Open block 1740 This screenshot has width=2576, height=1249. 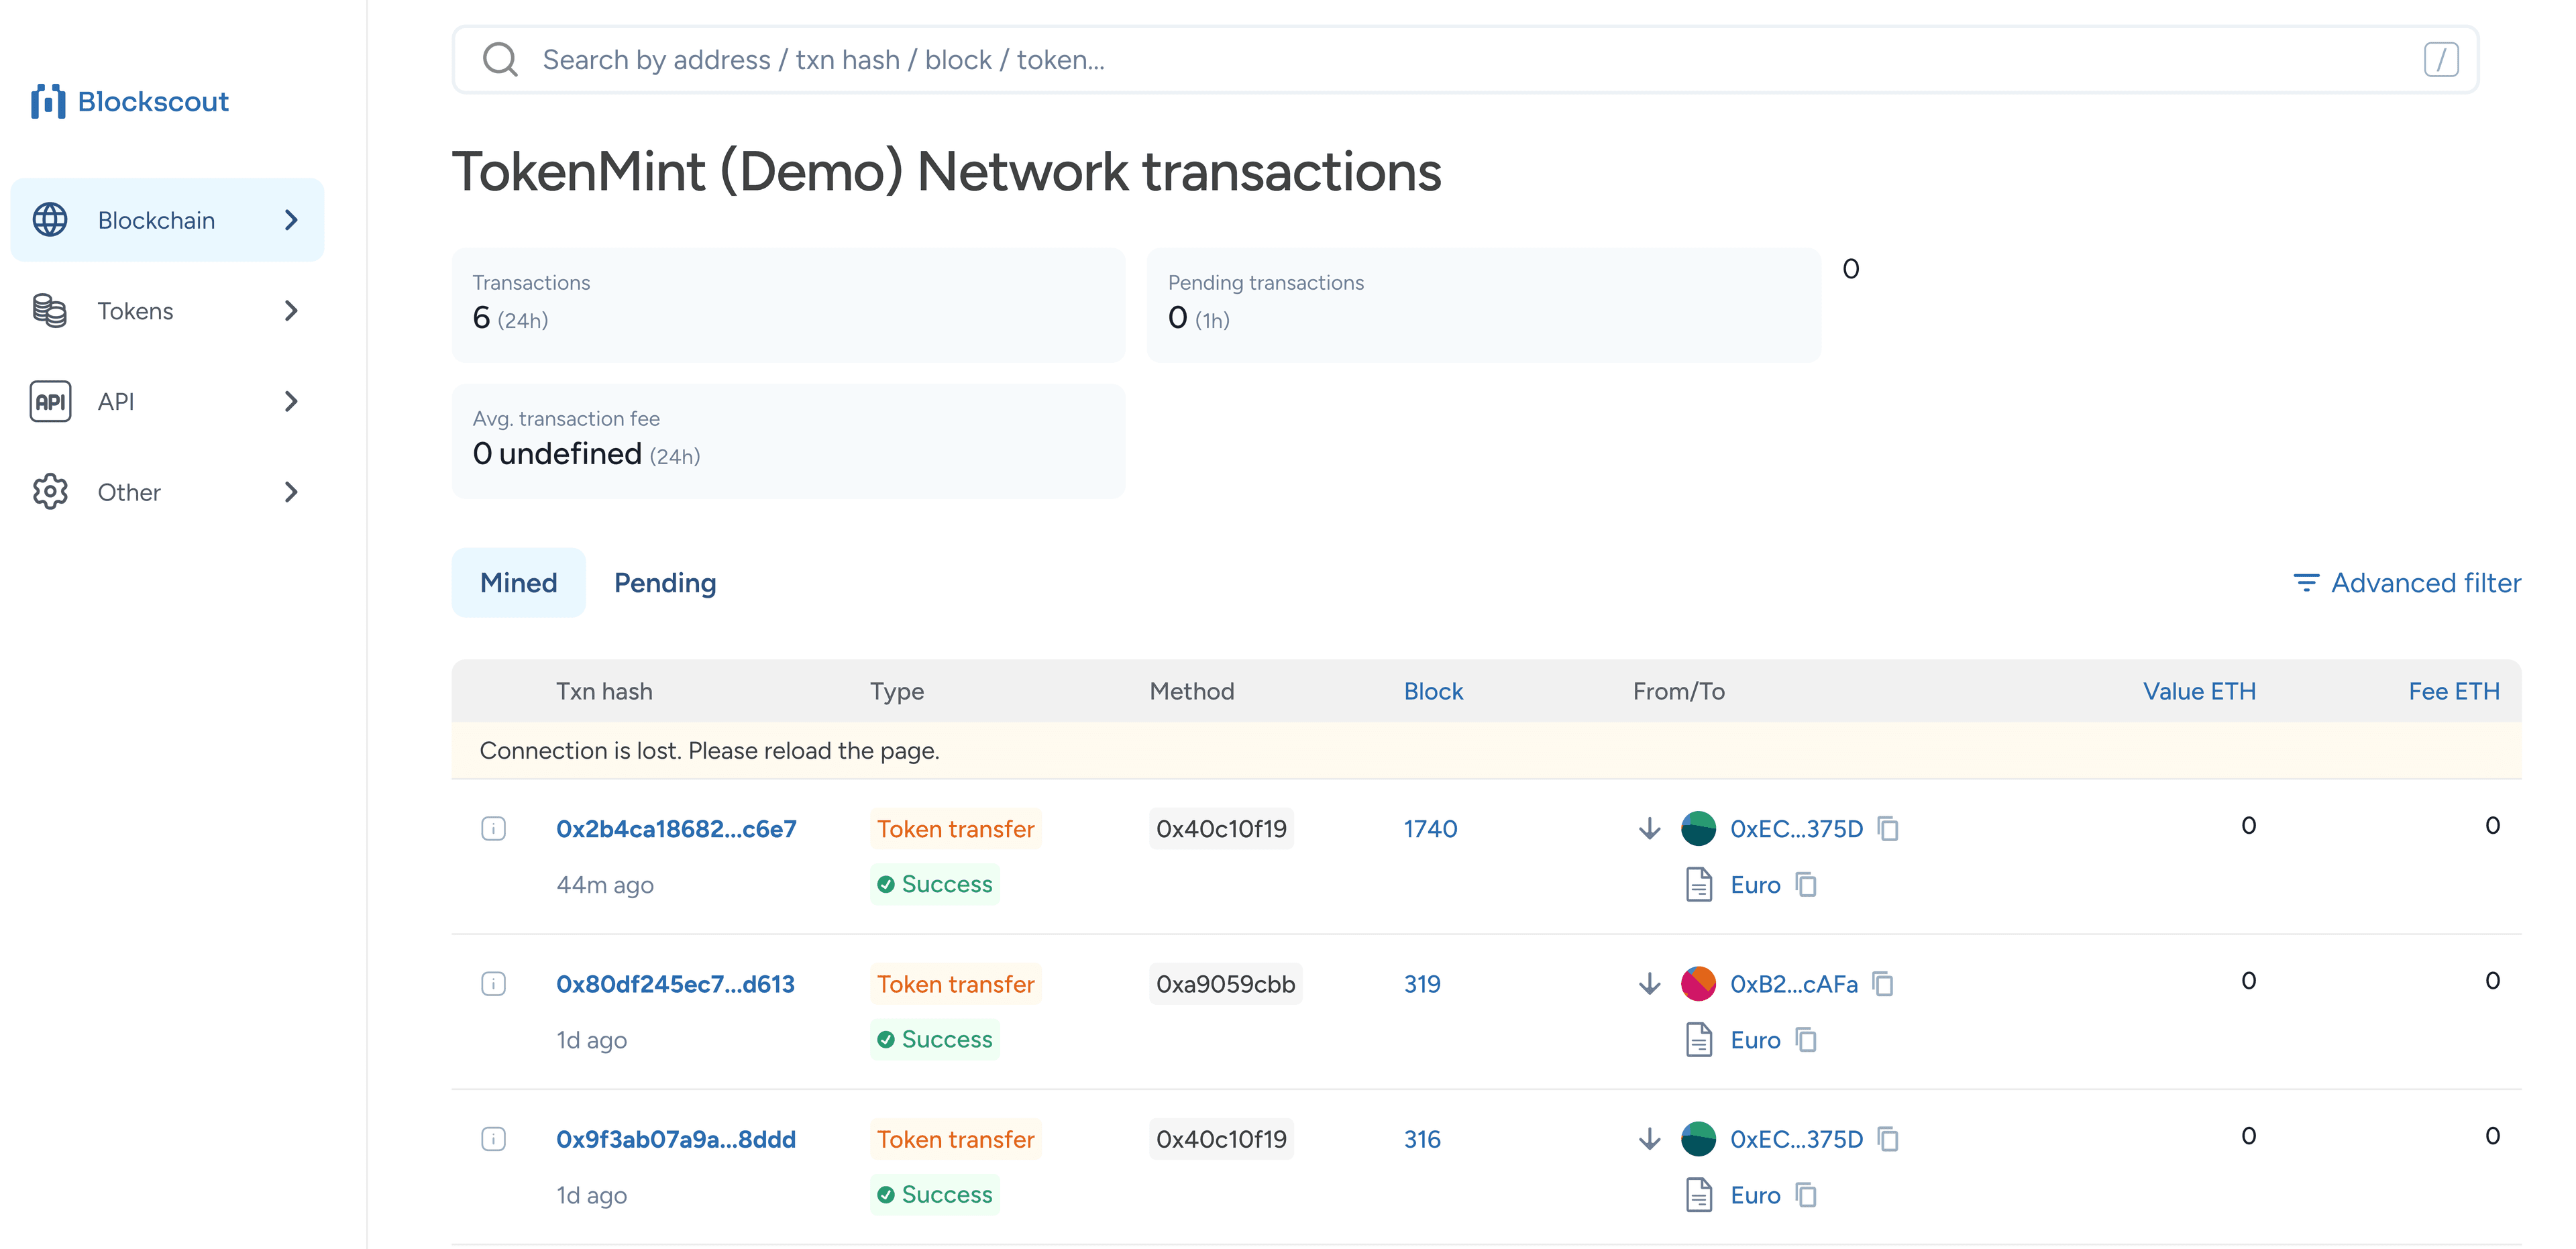point(1430,829)
